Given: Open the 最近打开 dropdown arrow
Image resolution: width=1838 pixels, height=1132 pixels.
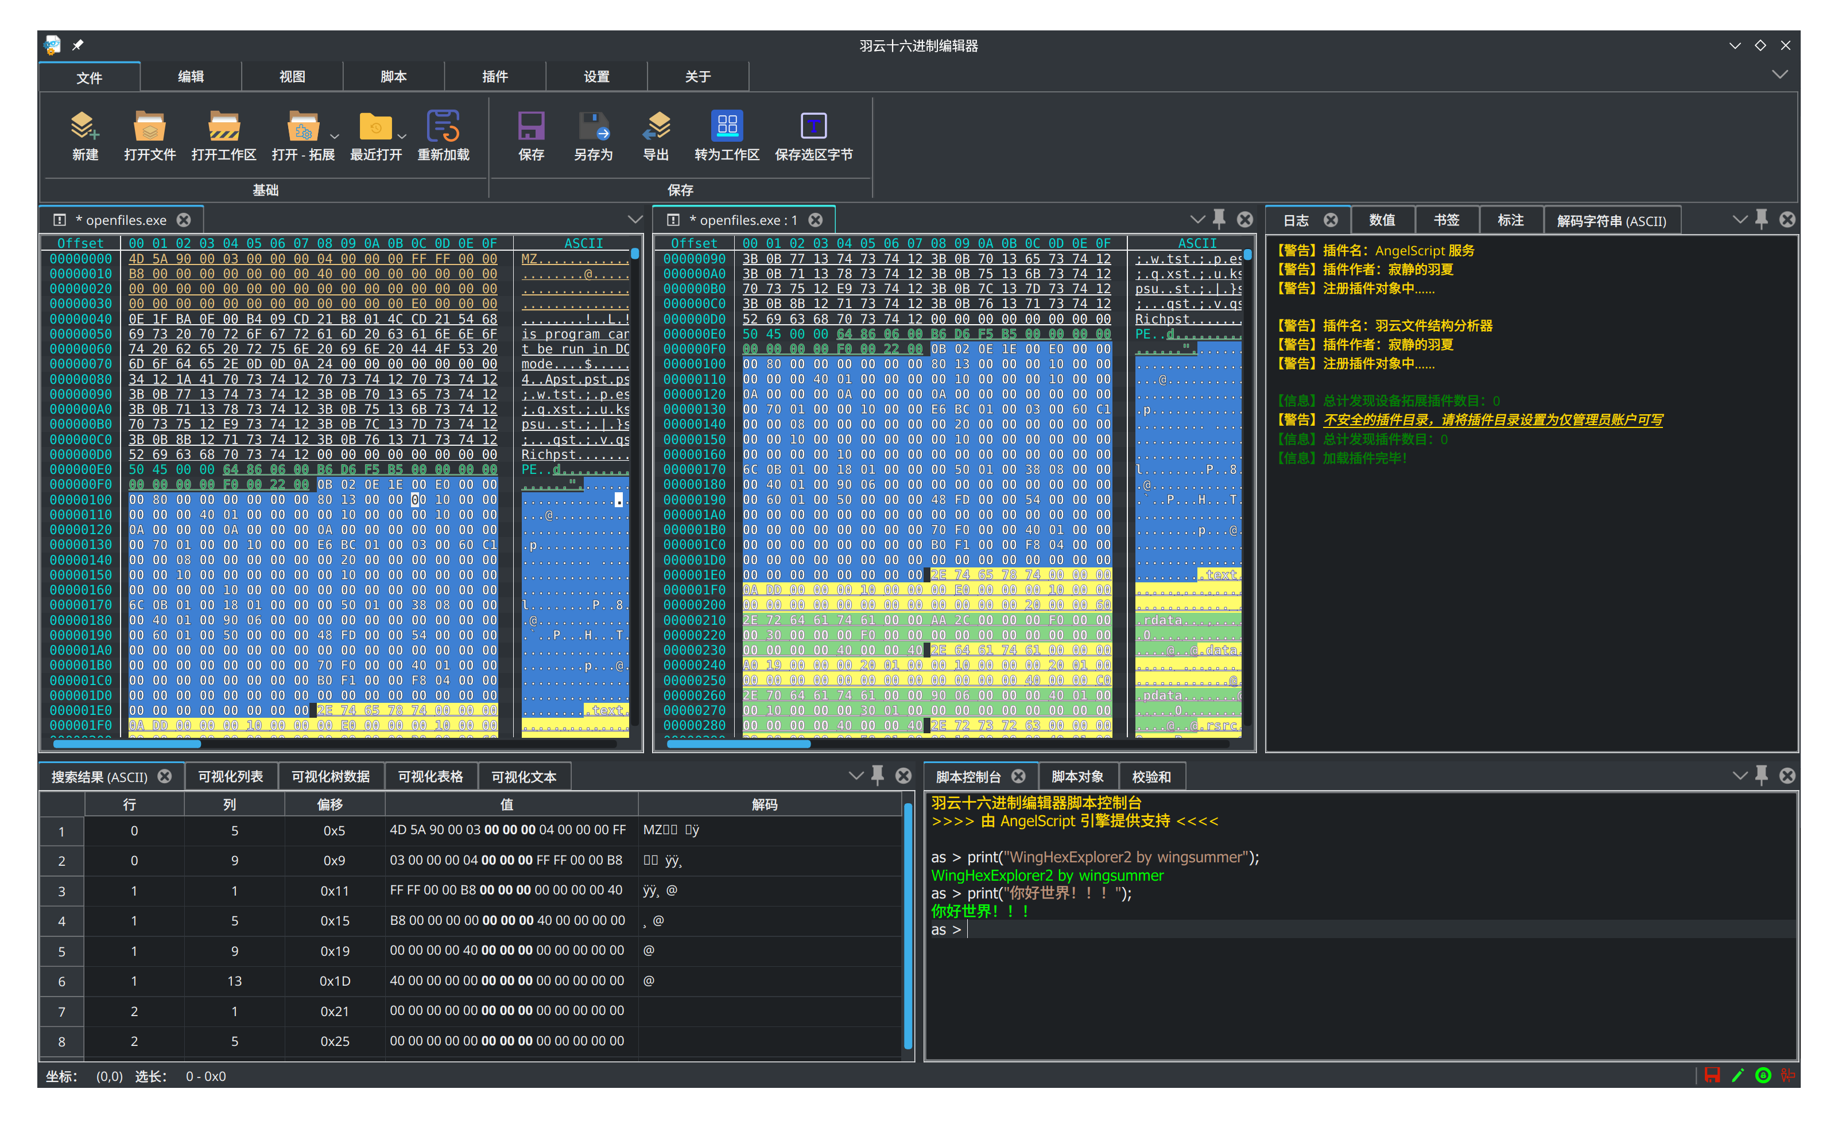Looking at the screenshot, I should point(401,136).
